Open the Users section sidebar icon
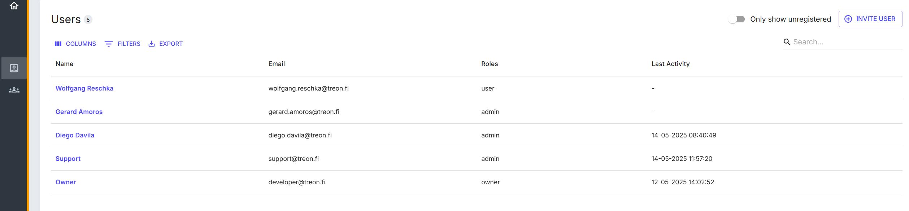This screenshot has height=211, width=909. point(14,68)
